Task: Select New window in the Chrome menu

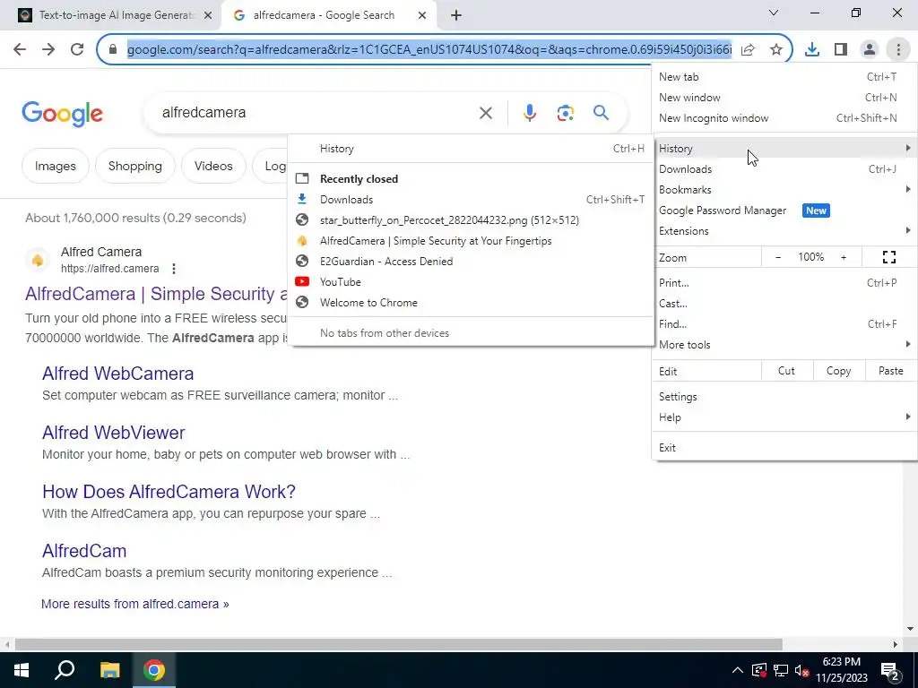Action: pos(784,98)
